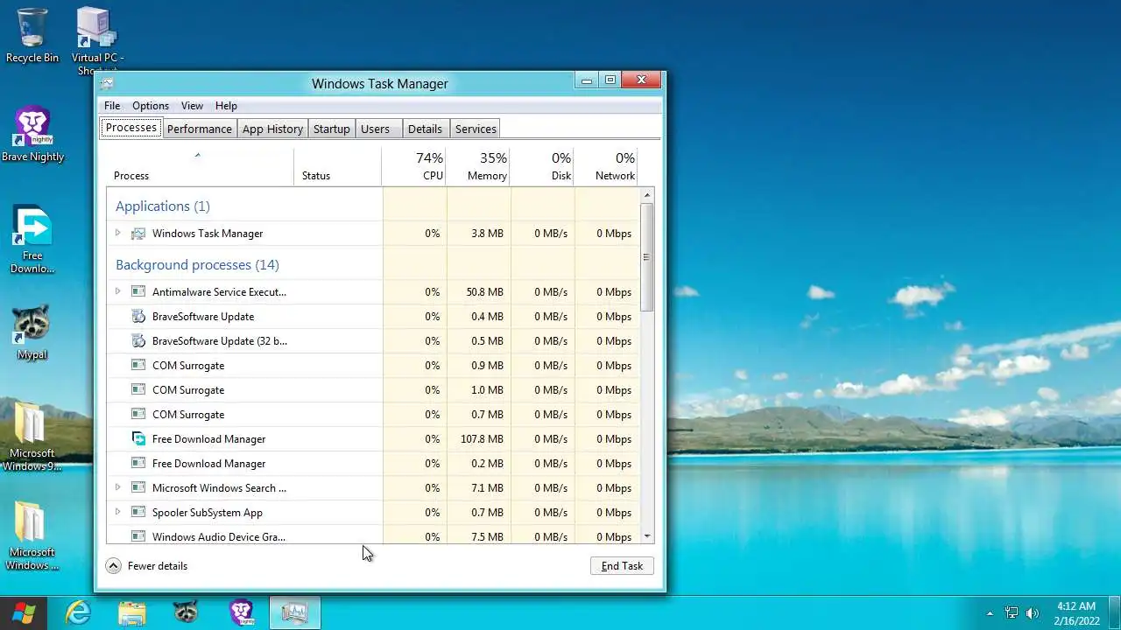Click the scrollbar up arrow
The width and height of the screenshot is (1121, 630).
point(647,195)
